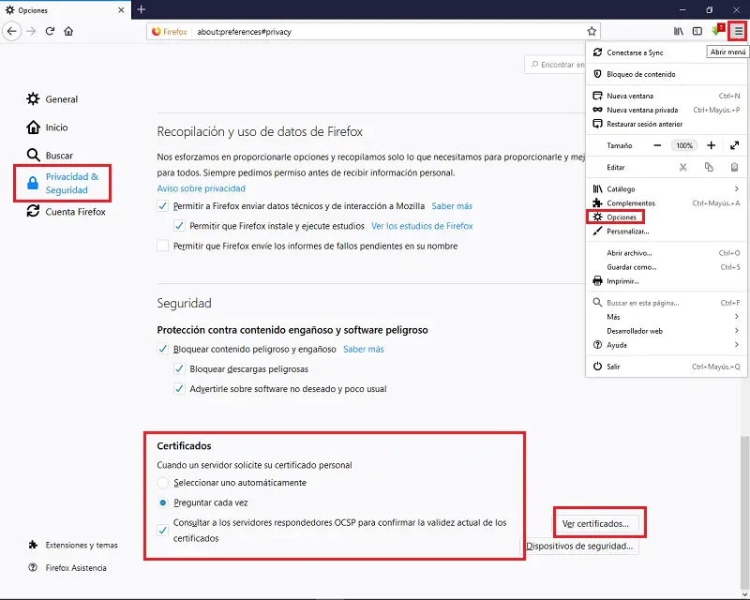Open the hamburger menu button
750x600 pixels.
pos(739,32)
